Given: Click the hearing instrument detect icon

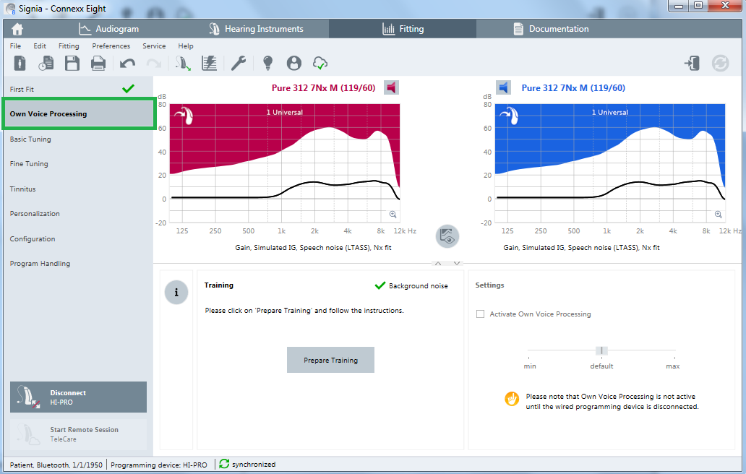Looking at the screenshot, I should pos(183,63).
